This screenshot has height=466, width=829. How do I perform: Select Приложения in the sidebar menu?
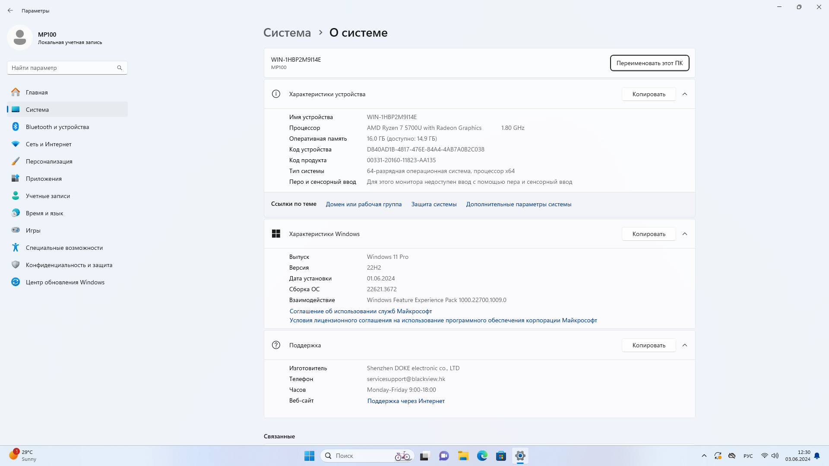(44, 179)
